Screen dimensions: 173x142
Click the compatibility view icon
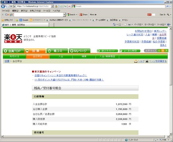tap(61, 6)
